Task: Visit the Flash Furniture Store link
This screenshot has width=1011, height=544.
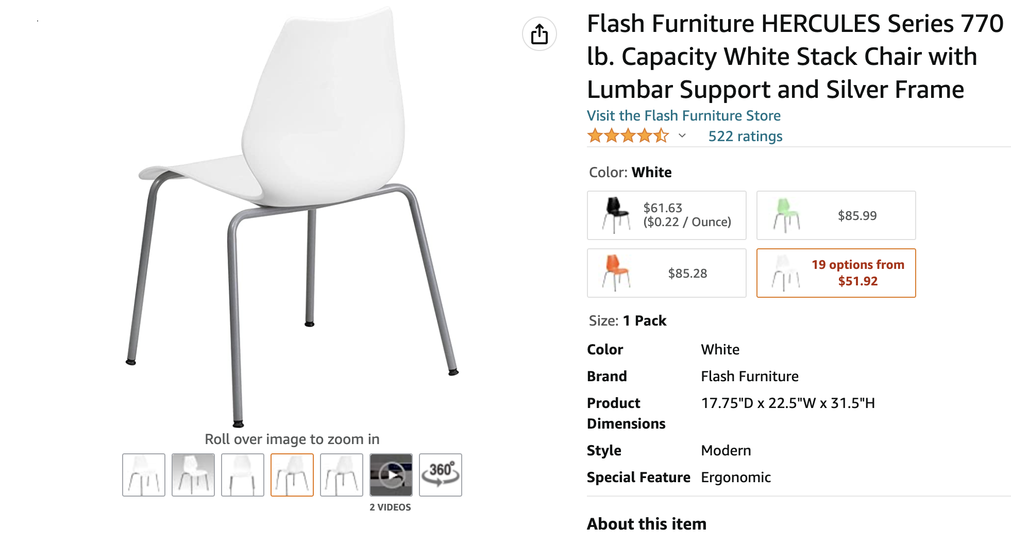Action: pyautogui.click(x=684, y=115)
